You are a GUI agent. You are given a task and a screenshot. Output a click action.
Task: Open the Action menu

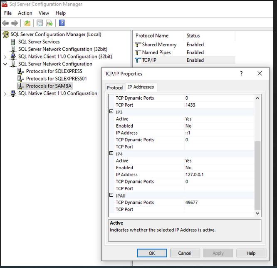pos(25,13)
